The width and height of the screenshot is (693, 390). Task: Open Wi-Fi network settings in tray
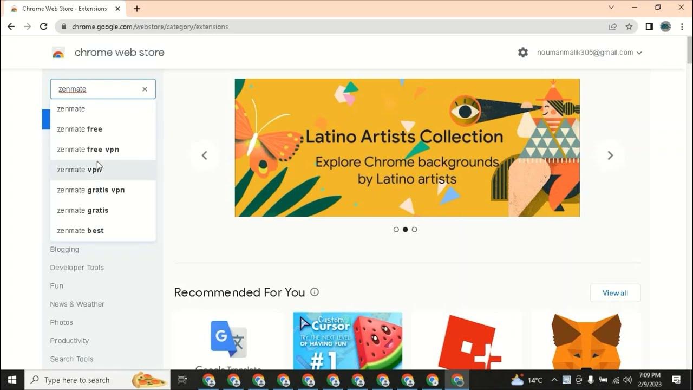616,380
